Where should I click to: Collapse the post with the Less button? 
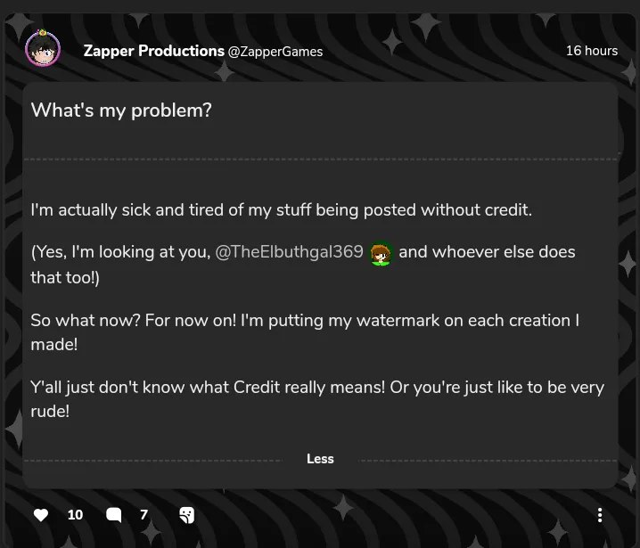point(320,459)
